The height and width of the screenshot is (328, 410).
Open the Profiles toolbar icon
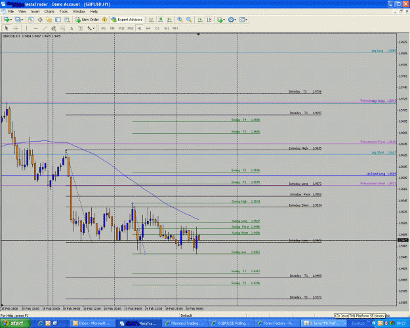click(19, 20)
